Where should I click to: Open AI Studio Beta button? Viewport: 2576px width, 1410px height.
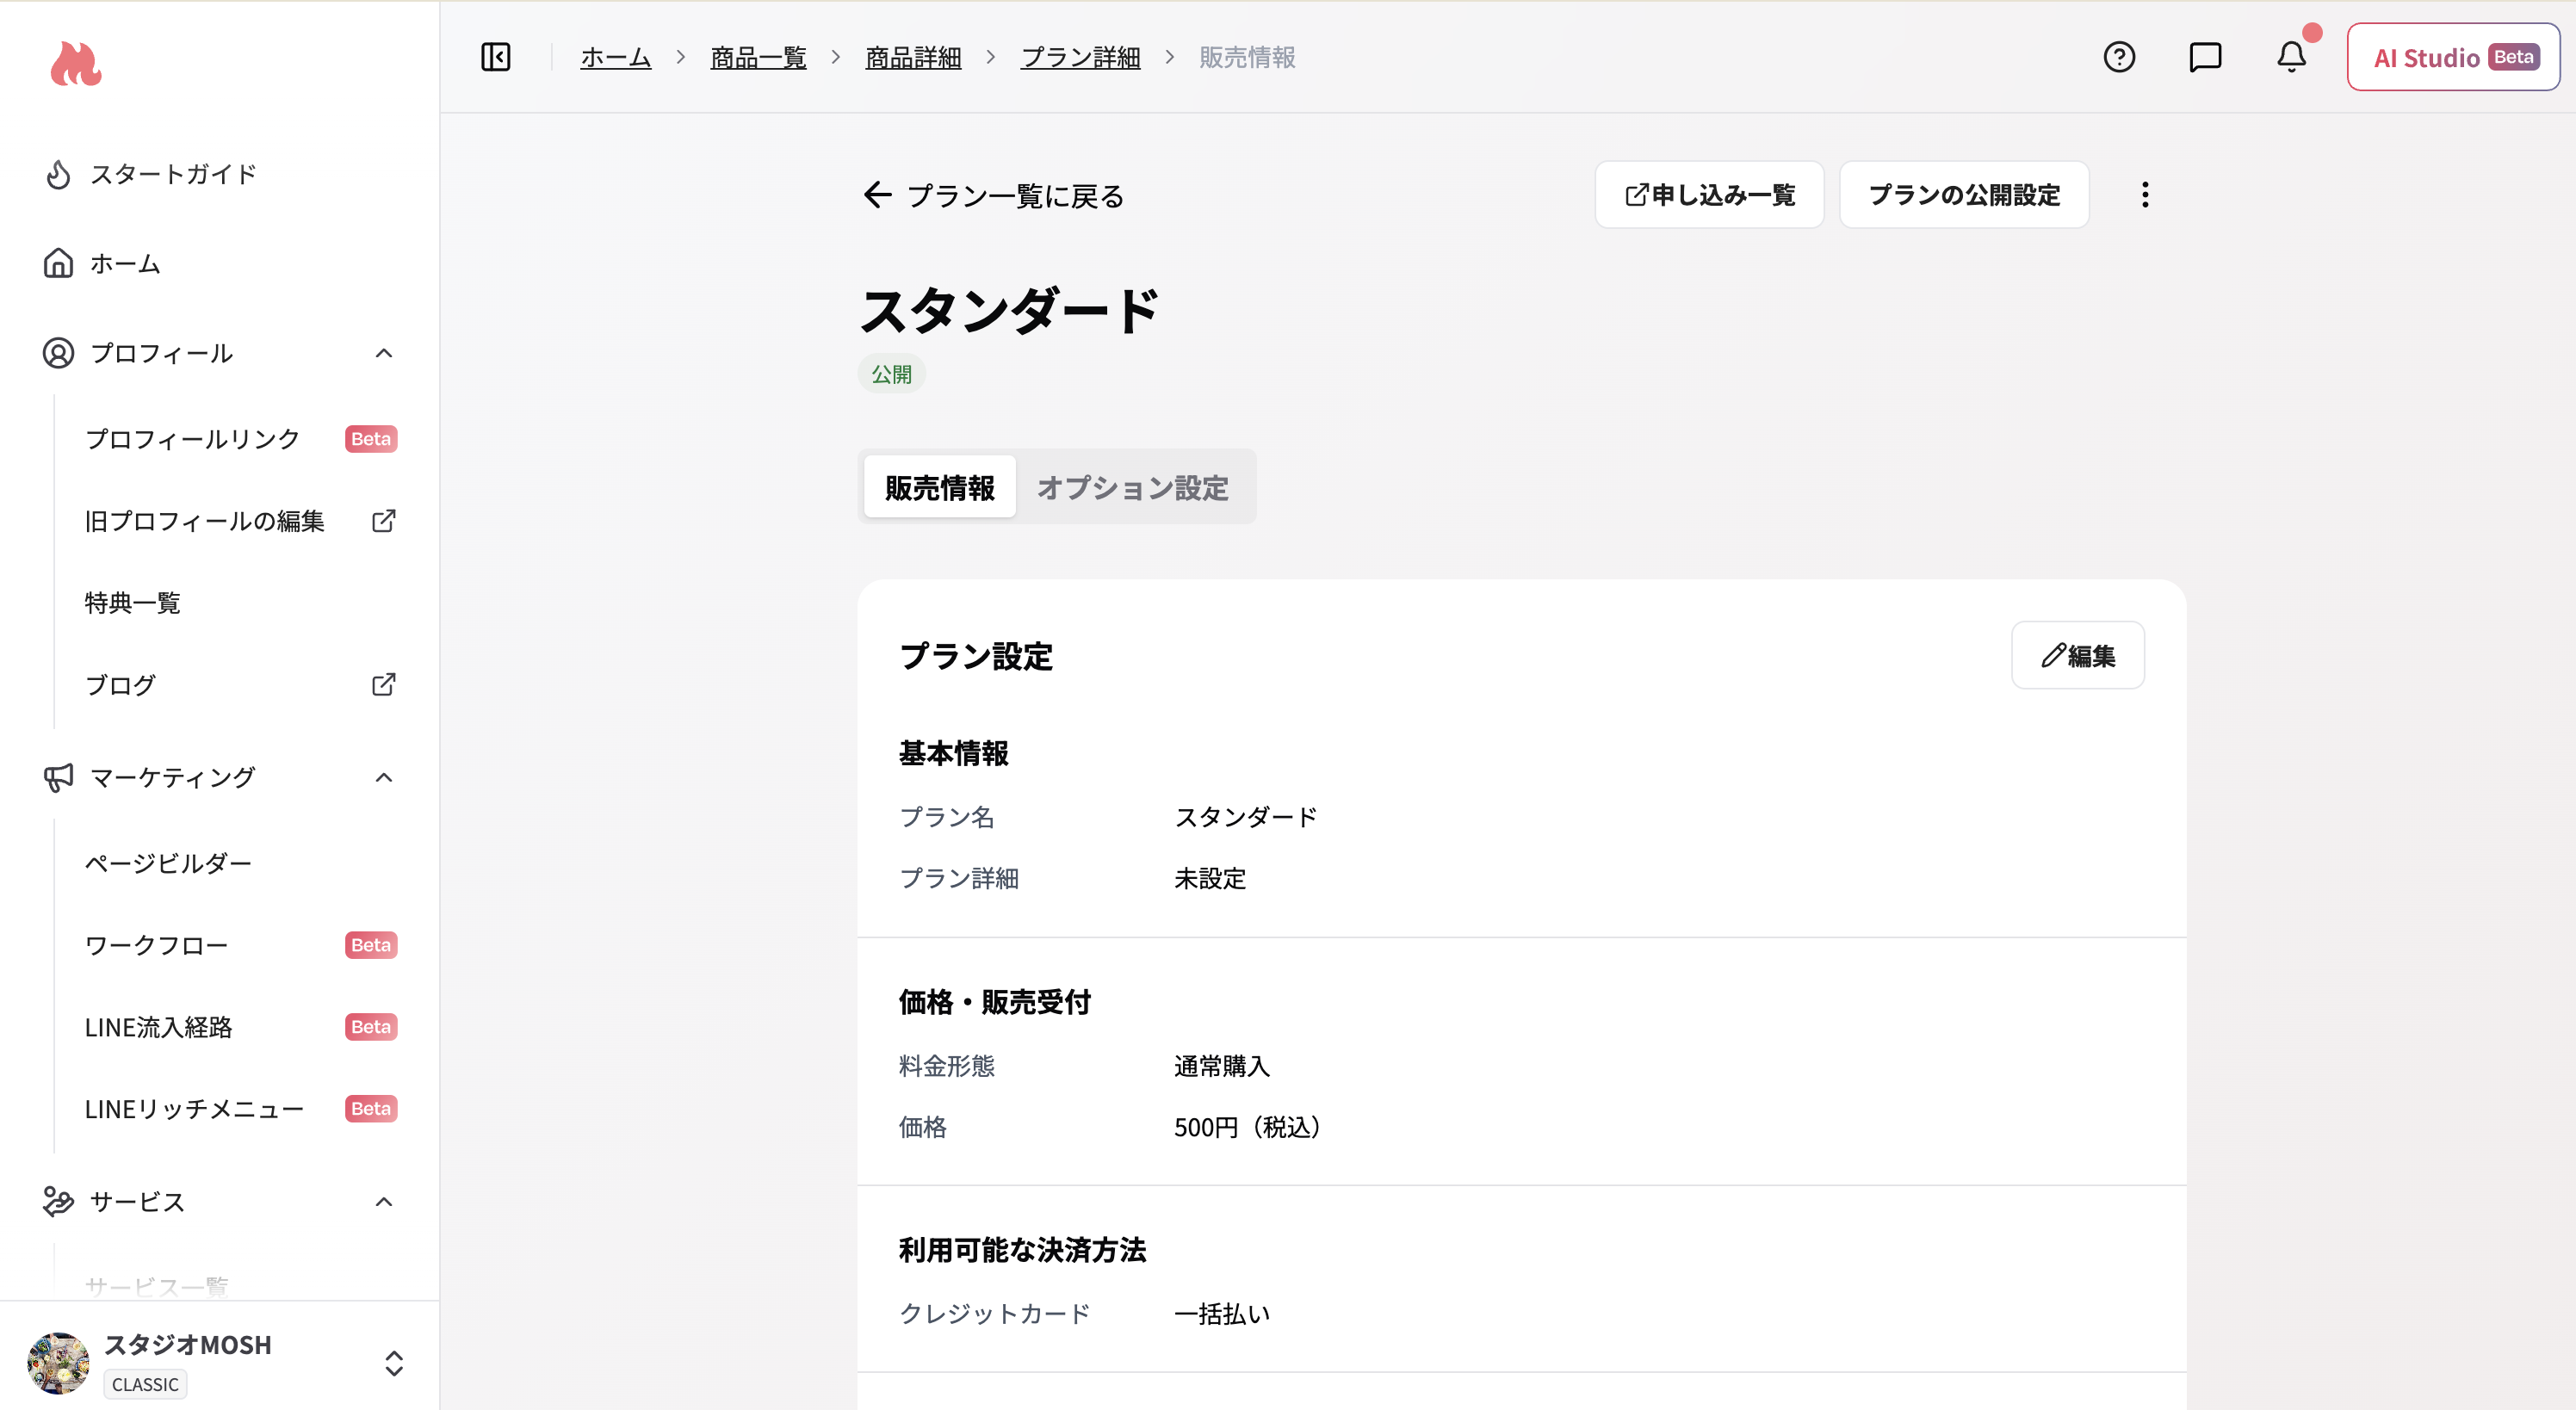tap(2454, 57)
